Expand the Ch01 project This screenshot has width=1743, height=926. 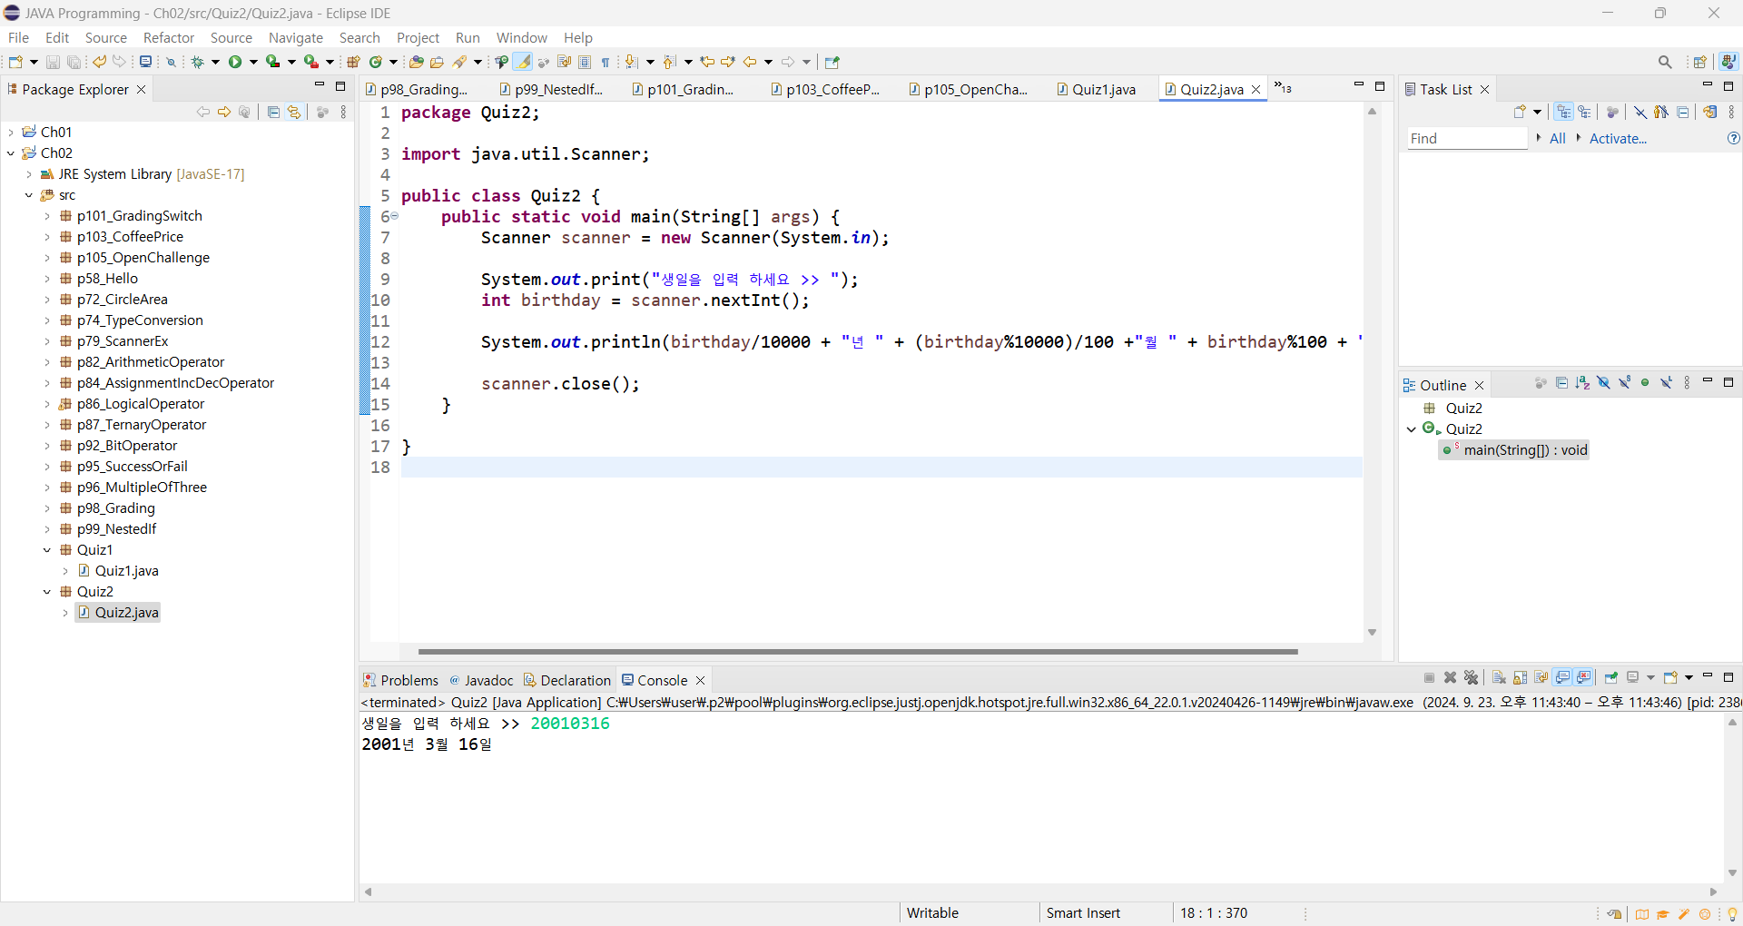(11, 133)
